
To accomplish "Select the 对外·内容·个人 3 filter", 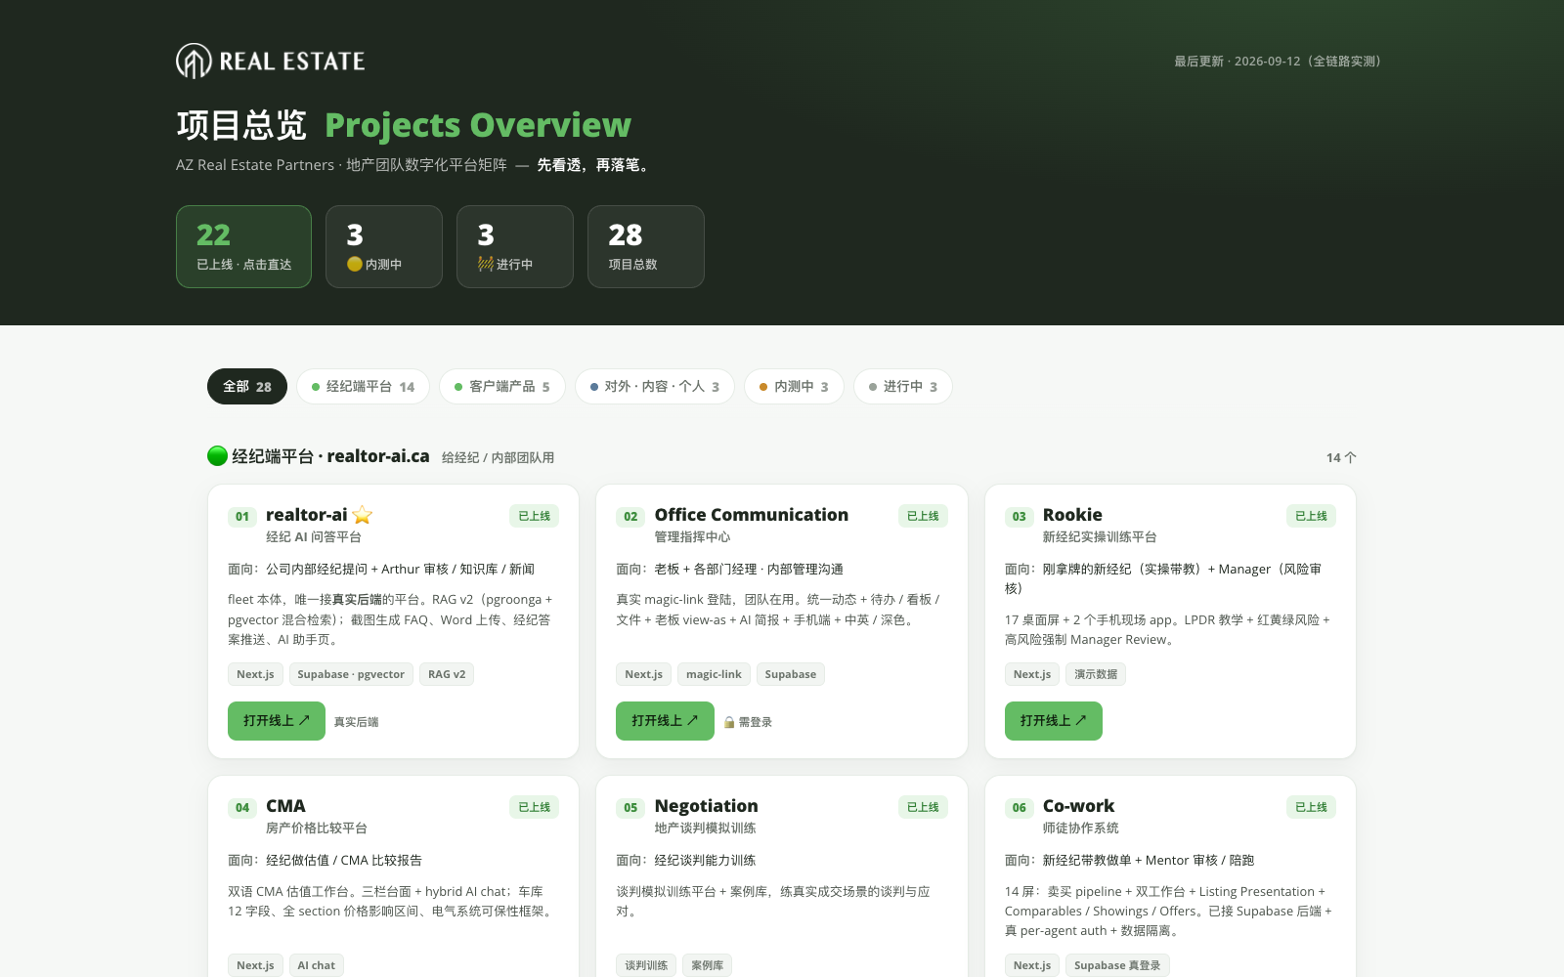I will point(655,387).
